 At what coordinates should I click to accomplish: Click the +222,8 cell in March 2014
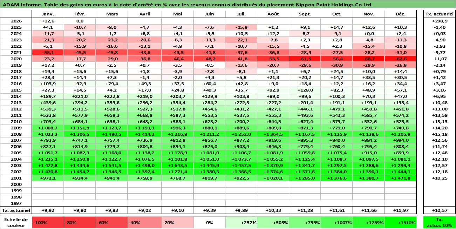click(x=111, y=96)
